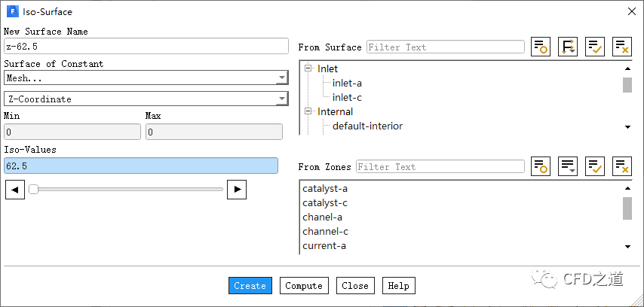
Task: Click the Help button
Action: [x=398, y=286]
